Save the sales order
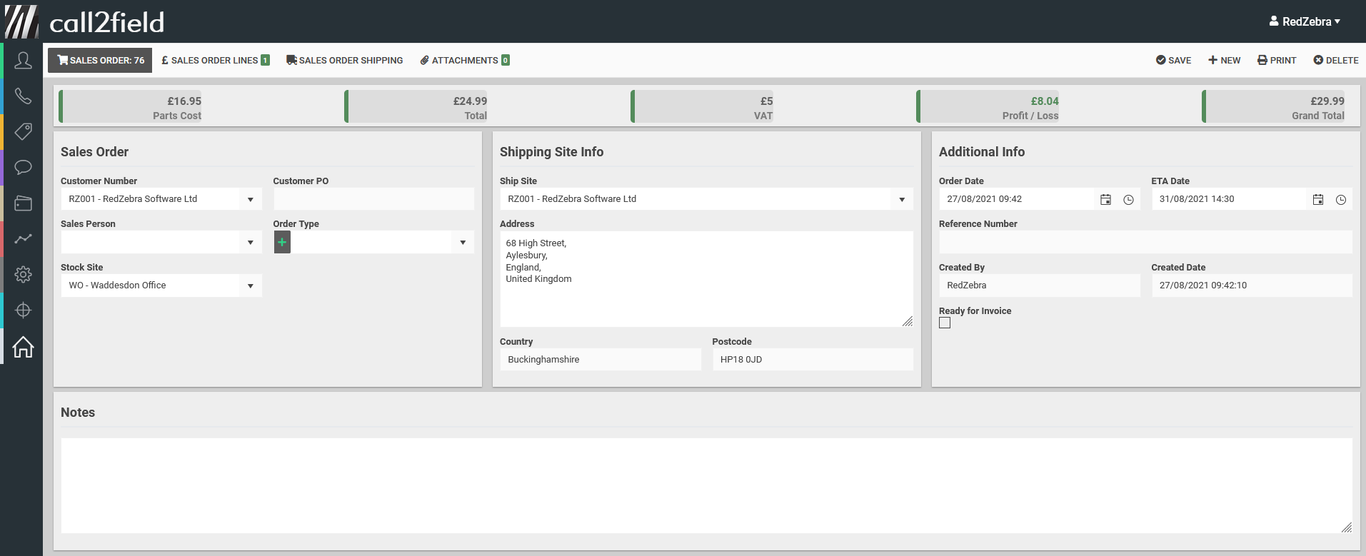Screen dimensions: 1366x556 [x=1173, y=61]
